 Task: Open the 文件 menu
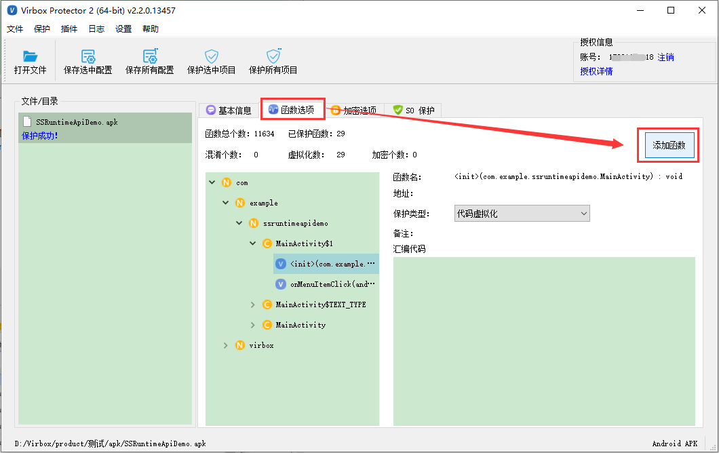(x=15, y=29)
